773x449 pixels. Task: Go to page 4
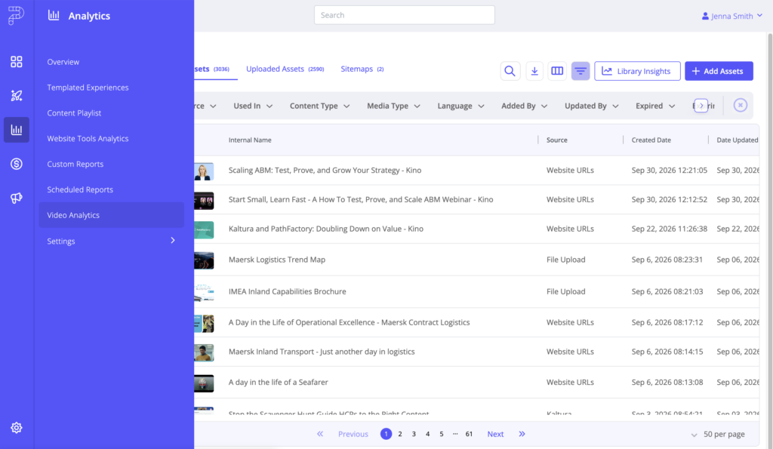pyautogui.click(x=427, y=434)
